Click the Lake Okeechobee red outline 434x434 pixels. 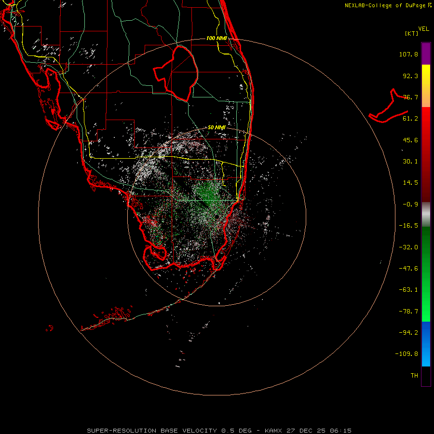coord(176,73)
